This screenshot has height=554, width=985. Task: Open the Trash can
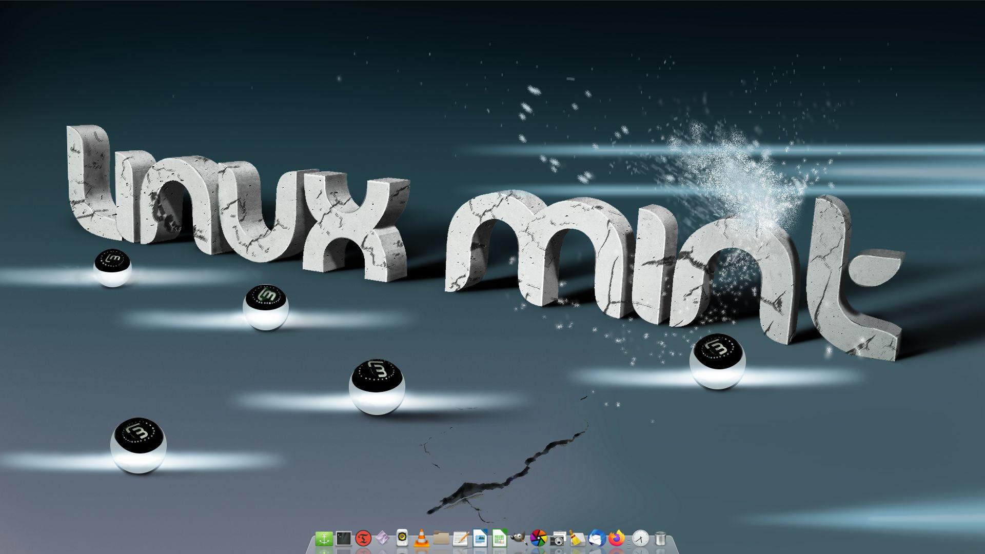click(660, 539)
